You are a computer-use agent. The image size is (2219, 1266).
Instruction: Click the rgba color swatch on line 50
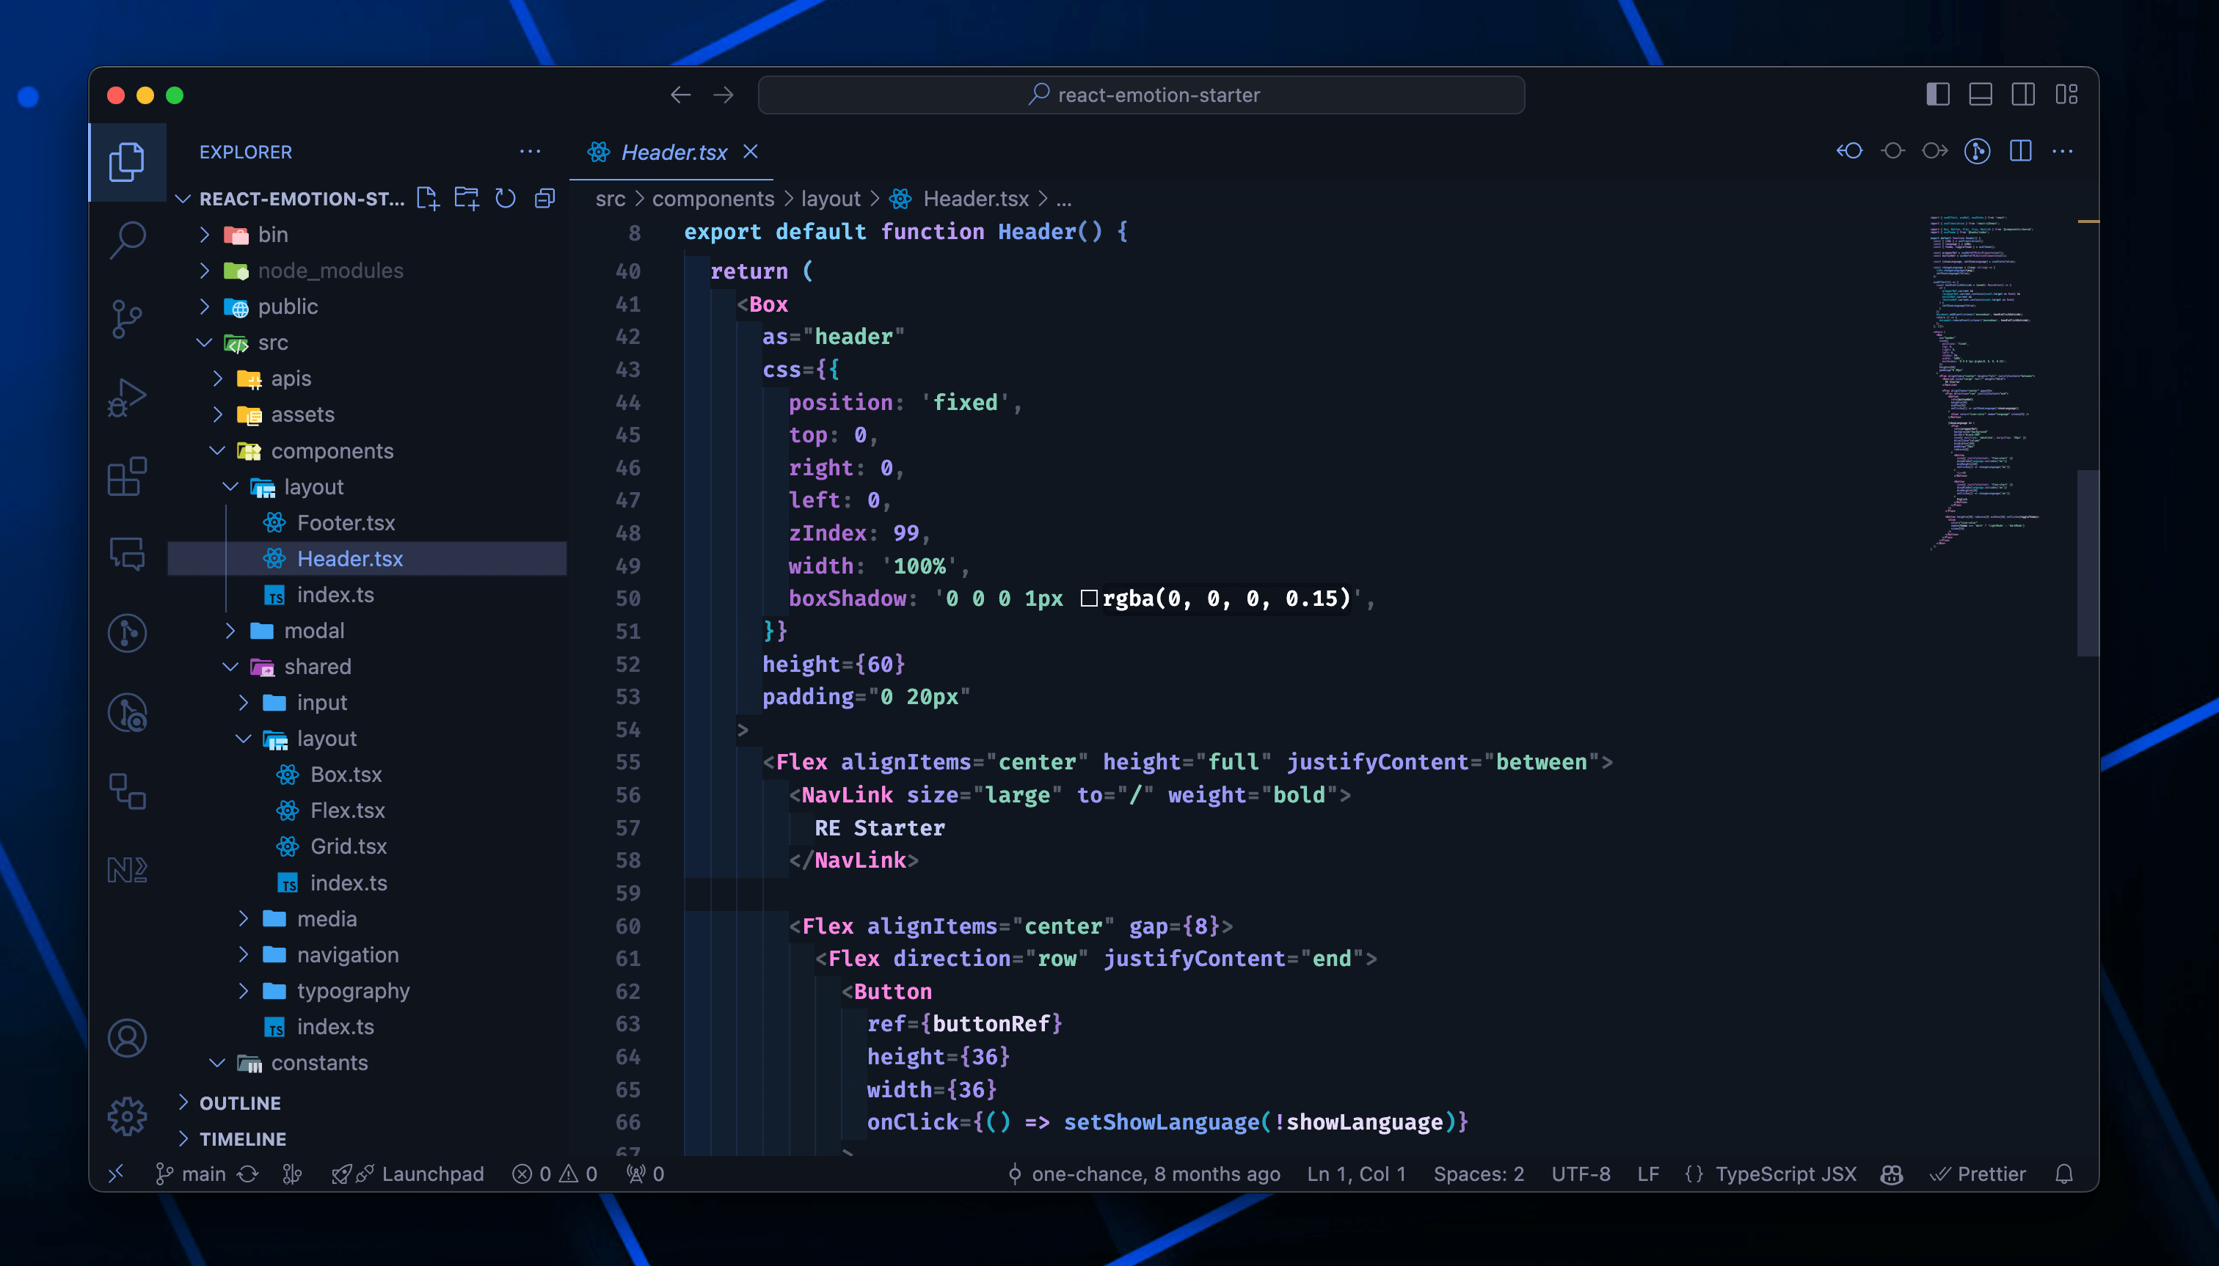point(1088,599)
